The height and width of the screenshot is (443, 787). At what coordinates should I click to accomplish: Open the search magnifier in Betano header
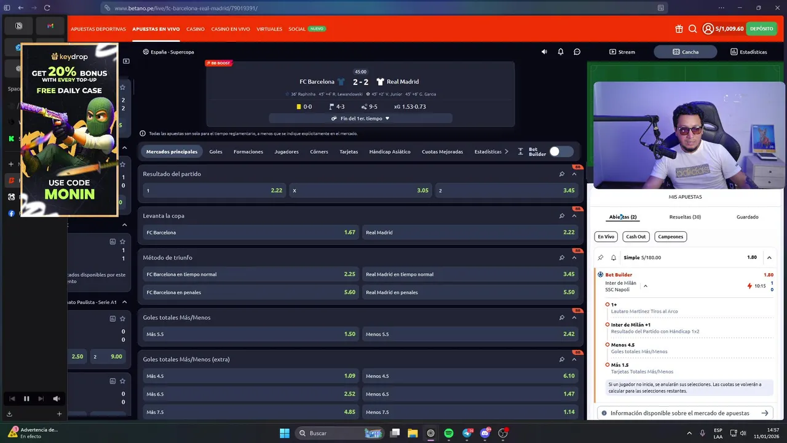pos(692,29)
